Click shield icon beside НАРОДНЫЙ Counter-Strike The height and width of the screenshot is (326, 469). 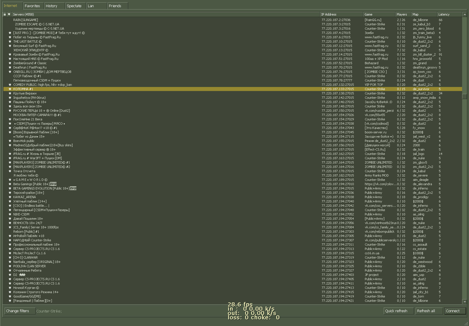click(10, 240)
